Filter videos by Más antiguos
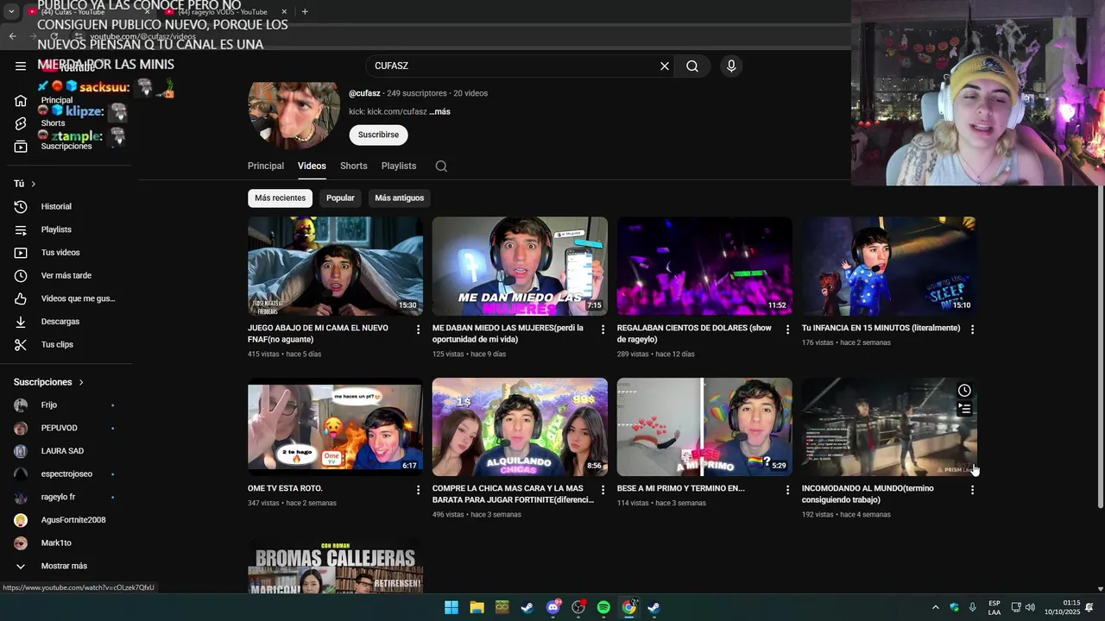Viewport: 1105px width, 621px height. [400, 198]
